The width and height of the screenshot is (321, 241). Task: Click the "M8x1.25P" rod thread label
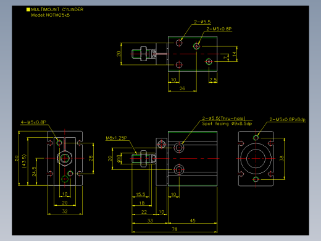117,138
